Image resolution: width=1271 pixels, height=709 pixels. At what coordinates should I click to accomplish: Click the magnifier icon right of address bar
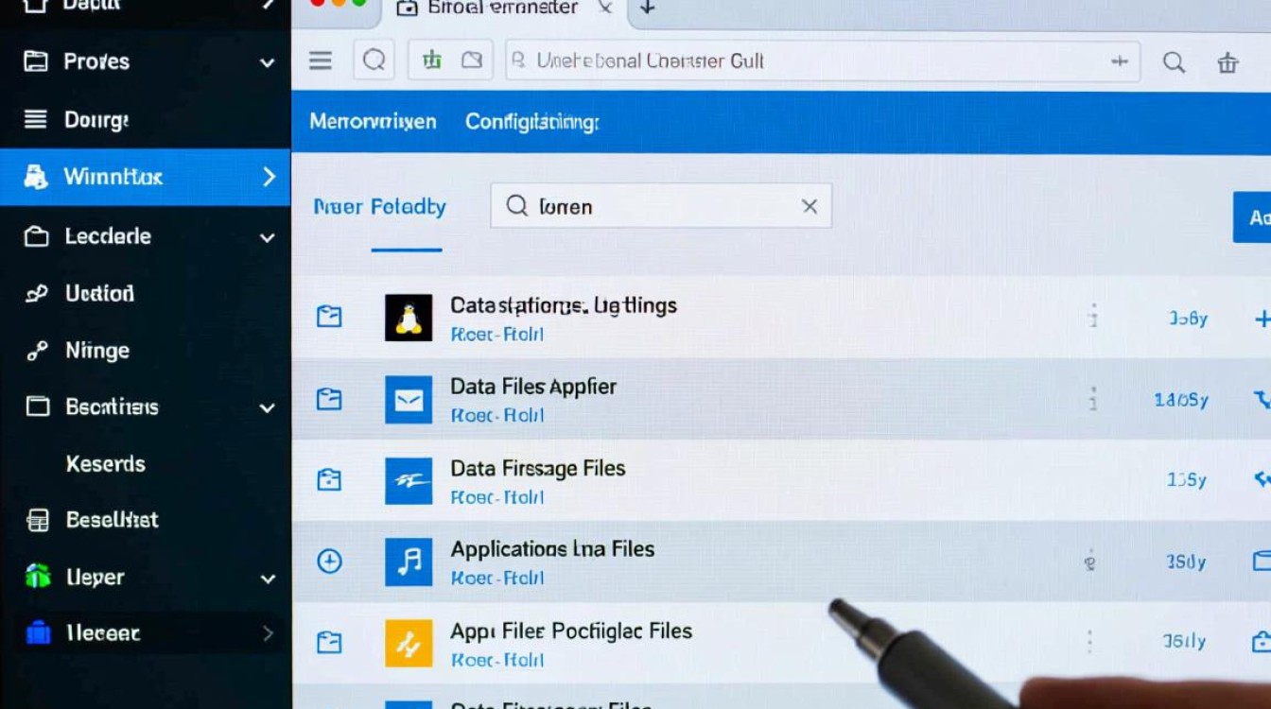tap(1174, 62)
